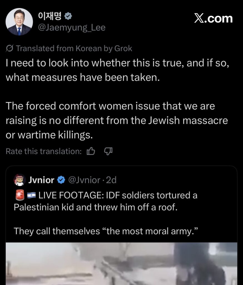Click the slashed-circle icon before "Translated from Korean"
The height and width of the screenshot is (285, 243).
point(9,48)
